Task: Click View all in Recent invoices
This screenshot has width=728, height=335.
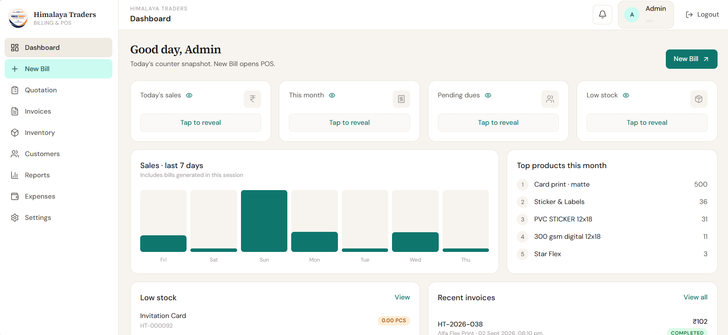Action: [x=695, y=297]
